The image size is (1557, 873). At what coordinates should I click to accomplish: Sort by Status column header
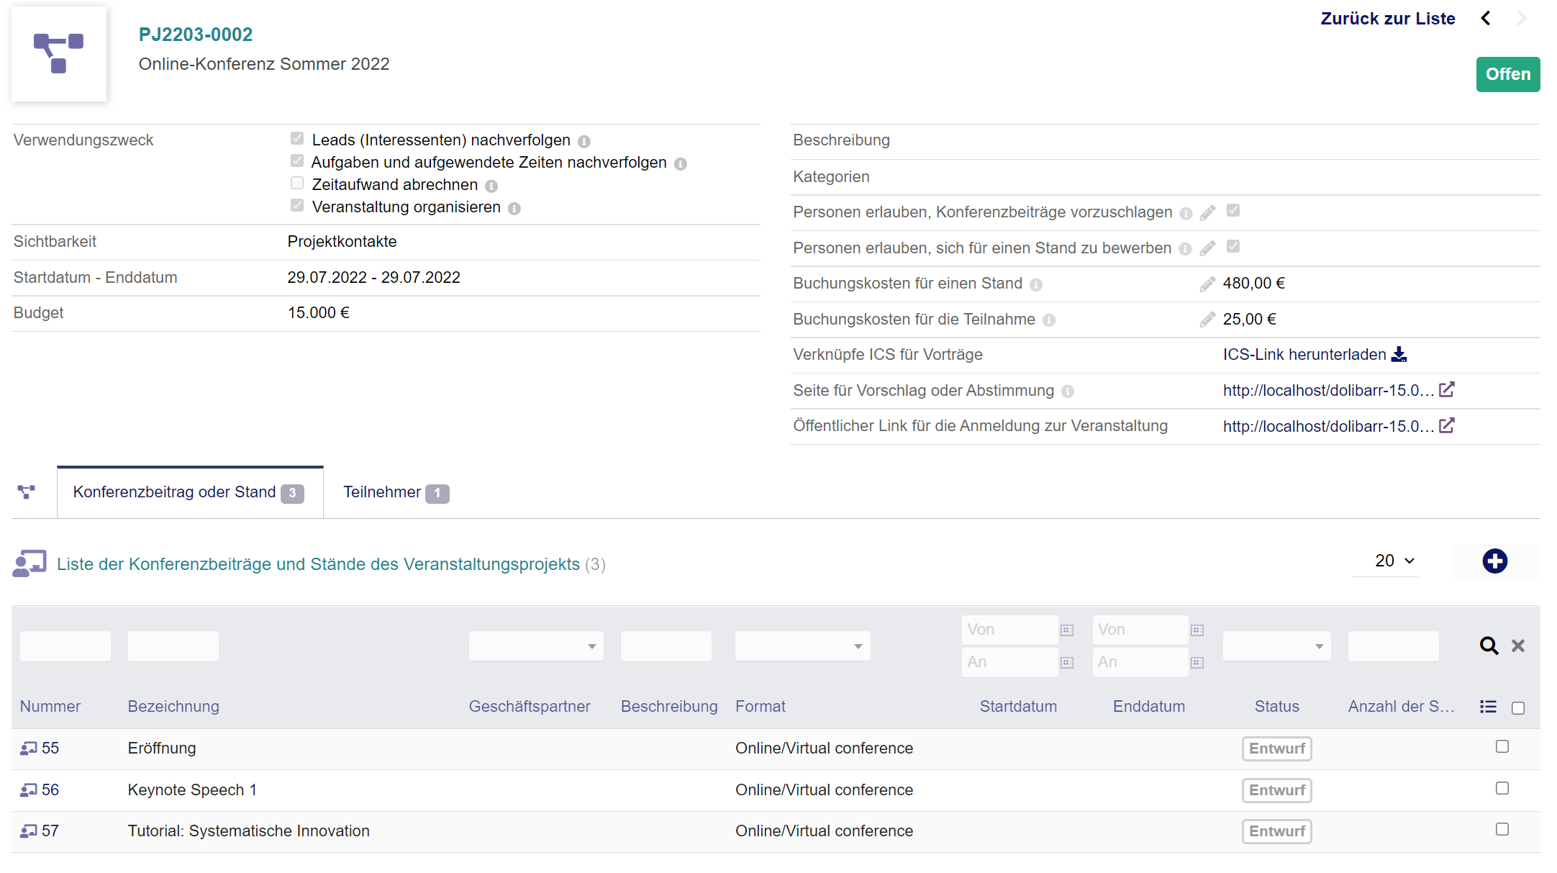pos(1277,707)
